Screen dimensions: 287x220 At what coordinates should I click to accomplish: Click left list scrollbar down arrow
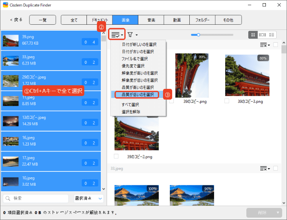point(104,189)
